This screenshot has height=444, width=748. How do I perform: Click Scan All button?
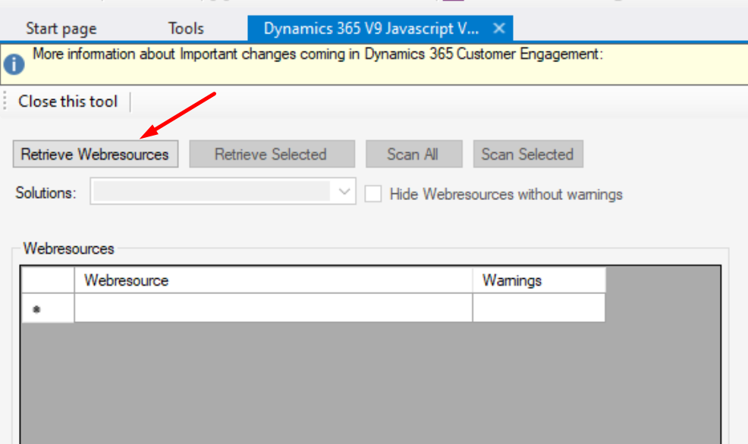pyautogui.click(x=414, y=154)
